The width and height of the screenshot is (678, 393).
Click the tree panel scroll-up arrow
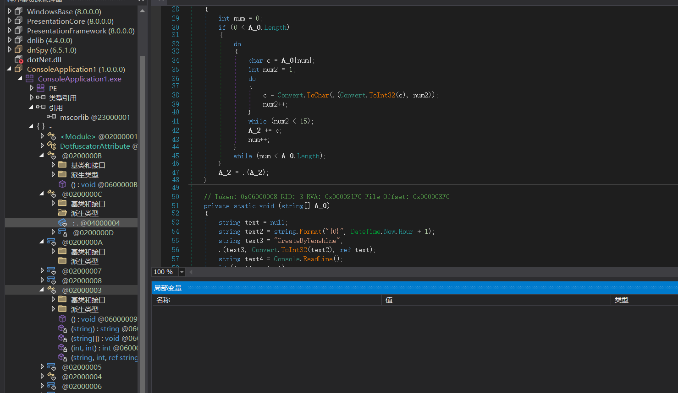point(142,11)
